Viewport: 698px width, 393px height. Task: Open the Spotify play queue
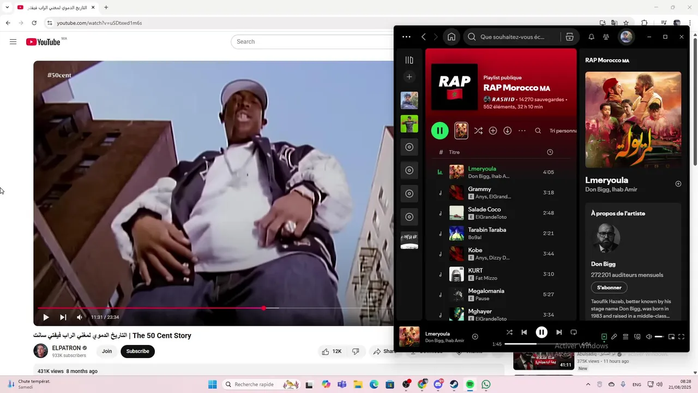pyautogui.click(x=625, y=337)
